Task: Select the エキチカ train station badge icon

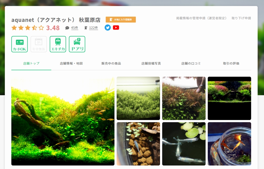Action: pyautogui.click(x=58, y=44)
